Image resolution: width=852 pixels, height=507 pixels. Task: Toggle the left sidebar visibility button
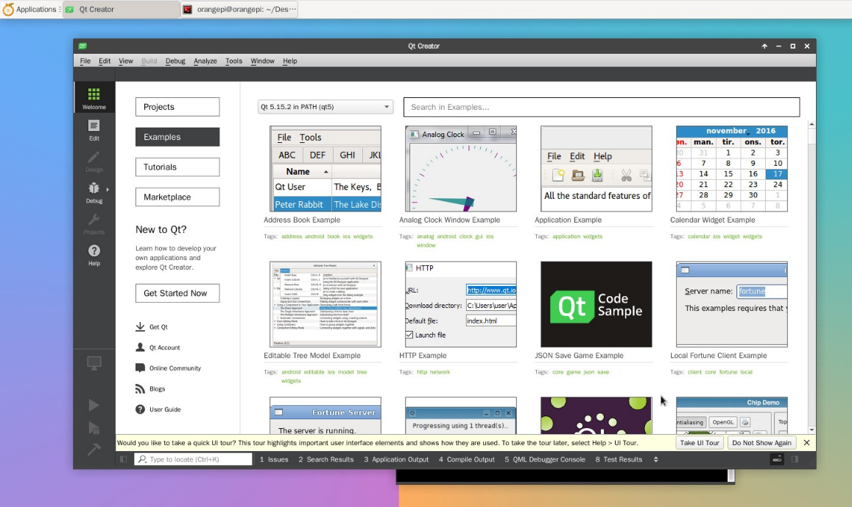click(123, 459)
